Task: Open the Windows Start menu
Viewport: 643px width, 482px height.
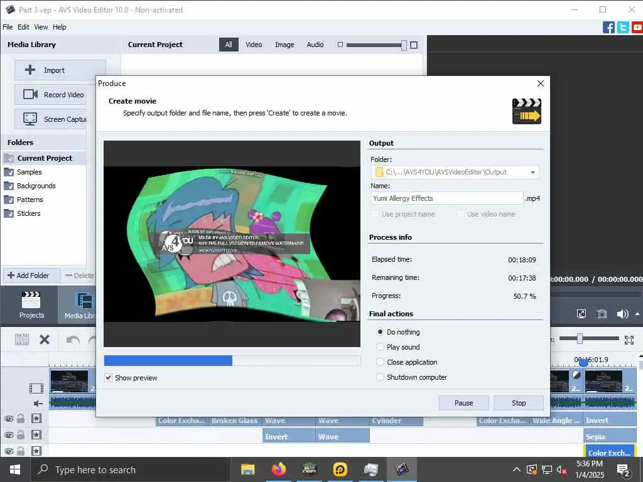Action: pos(15,469)
